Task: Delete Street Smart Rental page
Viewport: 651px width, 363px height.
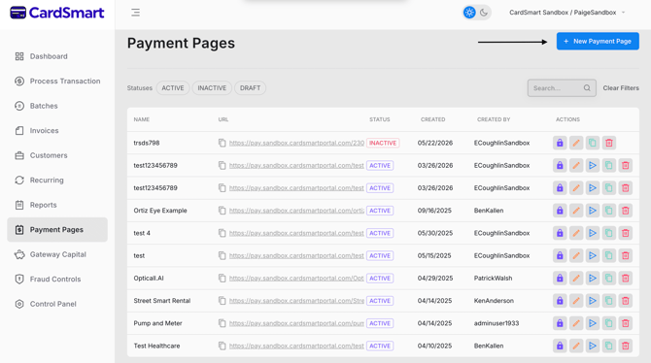Action: point(626,301)
